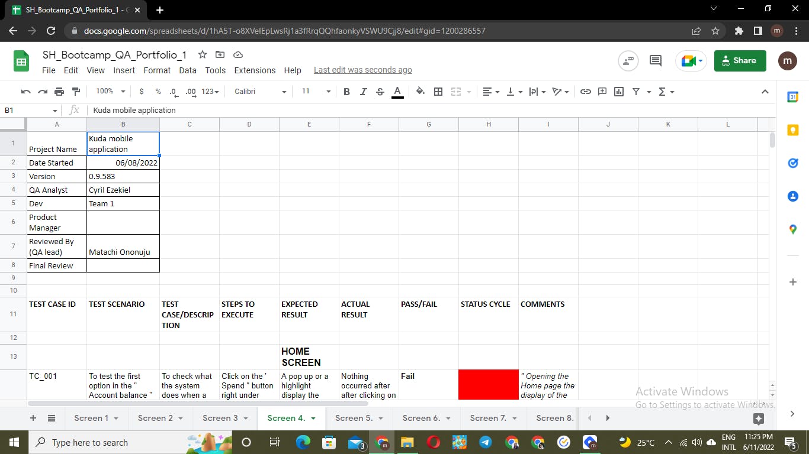Open the font size 11 dropdown
The height and width of the screenshot is (454, 809).
(x=316, y=92)
